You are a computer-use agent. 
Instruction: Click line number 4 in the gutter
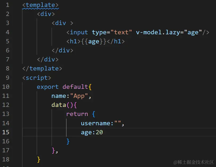coord(8,32)
